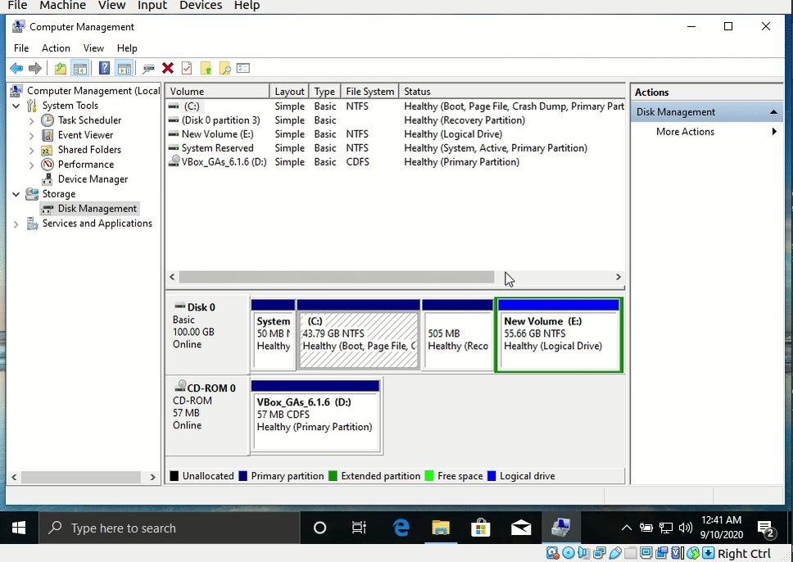
Task: Open File Explorer from the taskbar
Action: (441, 528)
